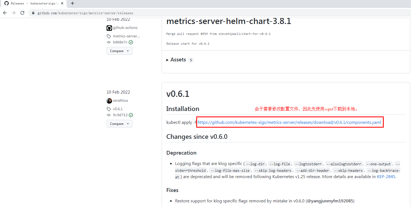Open the components.yaml download URL
This screenshot has width=411, height=207.
pyautogui.click(x=289, y=122)
